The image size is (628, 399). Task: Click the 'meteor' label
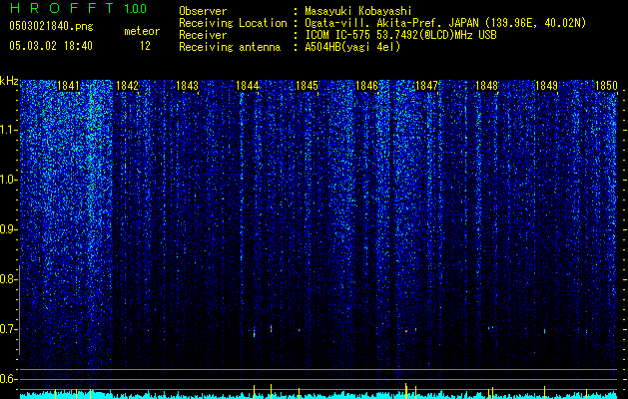pos(142,31)
